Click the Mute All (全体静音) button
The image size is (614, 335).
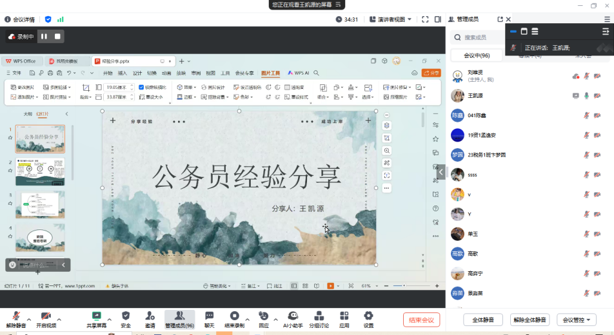[x=483, y=320]
